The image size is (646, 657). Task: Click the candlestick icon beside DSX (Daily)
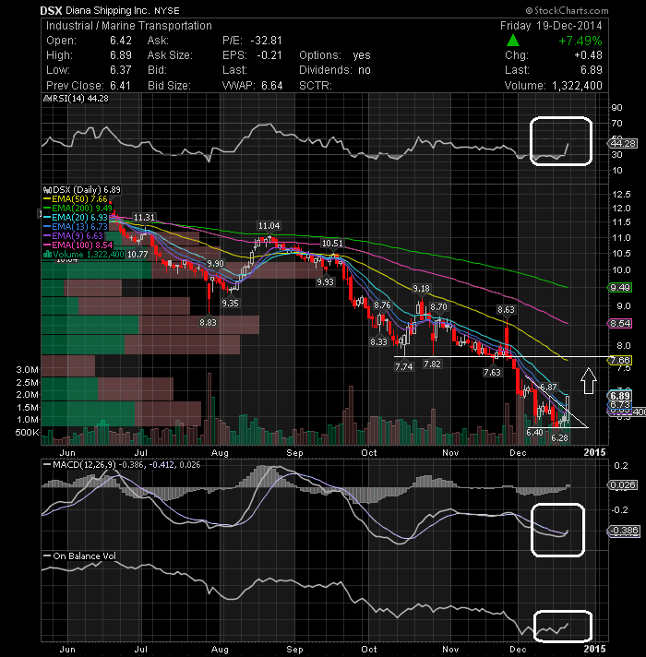point(47,190)
